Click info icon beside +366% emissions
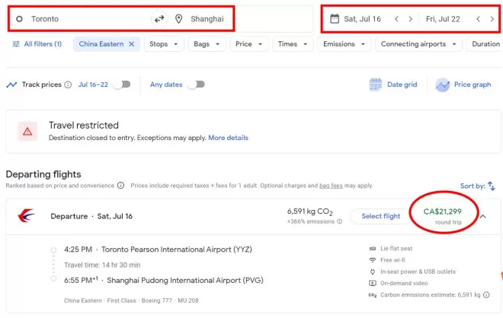 click(339, 221)
